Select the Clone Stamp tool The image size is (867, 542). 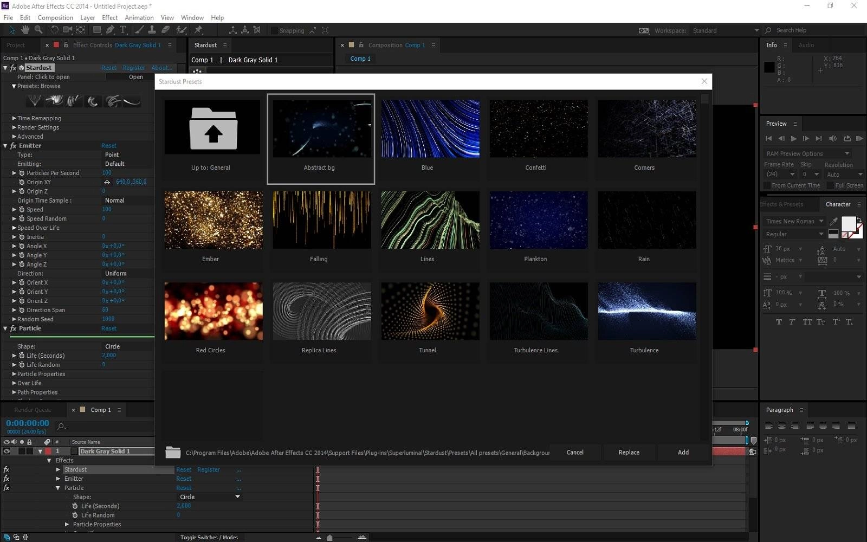pos(152,30)
